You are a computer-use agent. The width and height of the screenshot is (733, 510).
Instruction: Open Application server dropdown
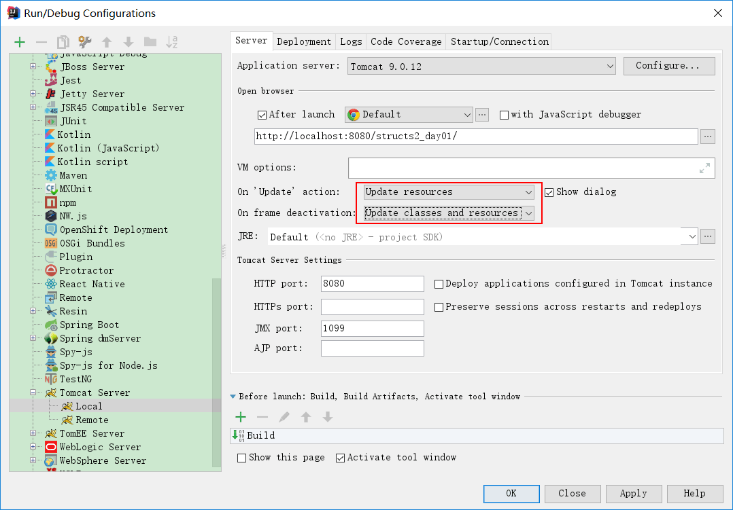(x=481, y=67)
